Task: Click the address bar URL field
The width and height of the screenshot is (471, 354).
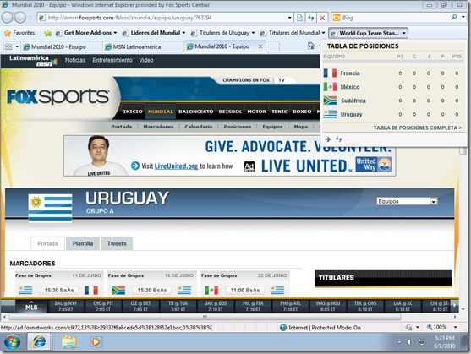Action: (x=165, y=18)
